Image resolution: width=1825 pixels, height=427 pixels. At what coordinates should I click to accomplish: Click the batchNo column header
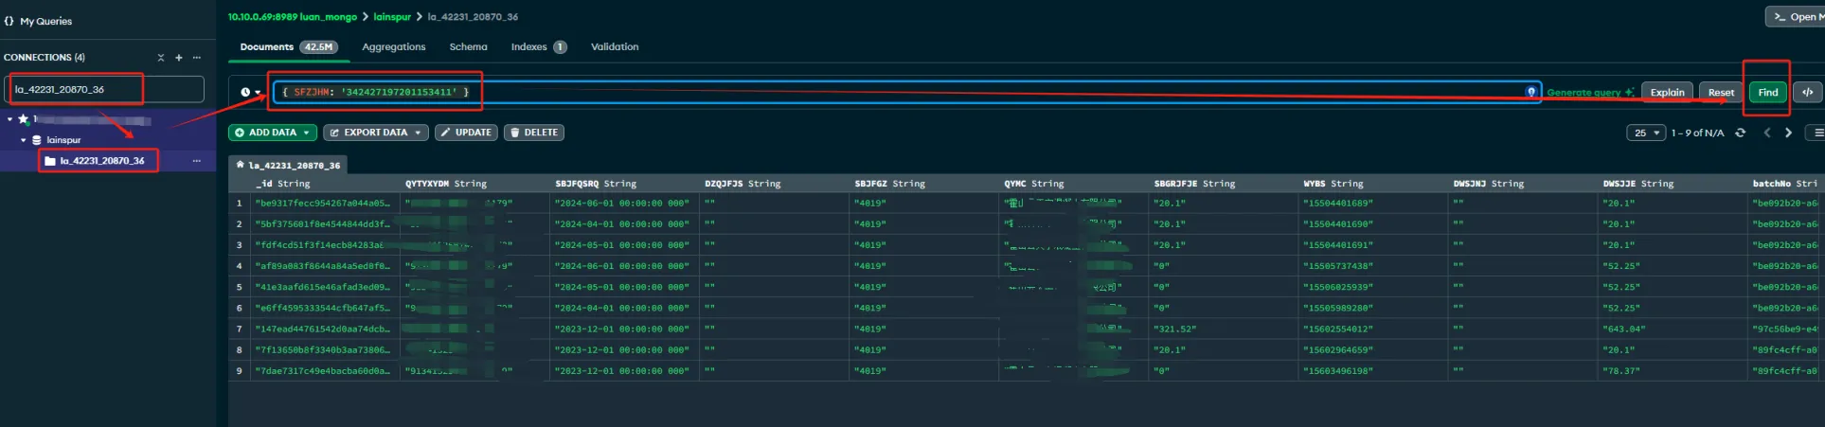[1786, 184]
